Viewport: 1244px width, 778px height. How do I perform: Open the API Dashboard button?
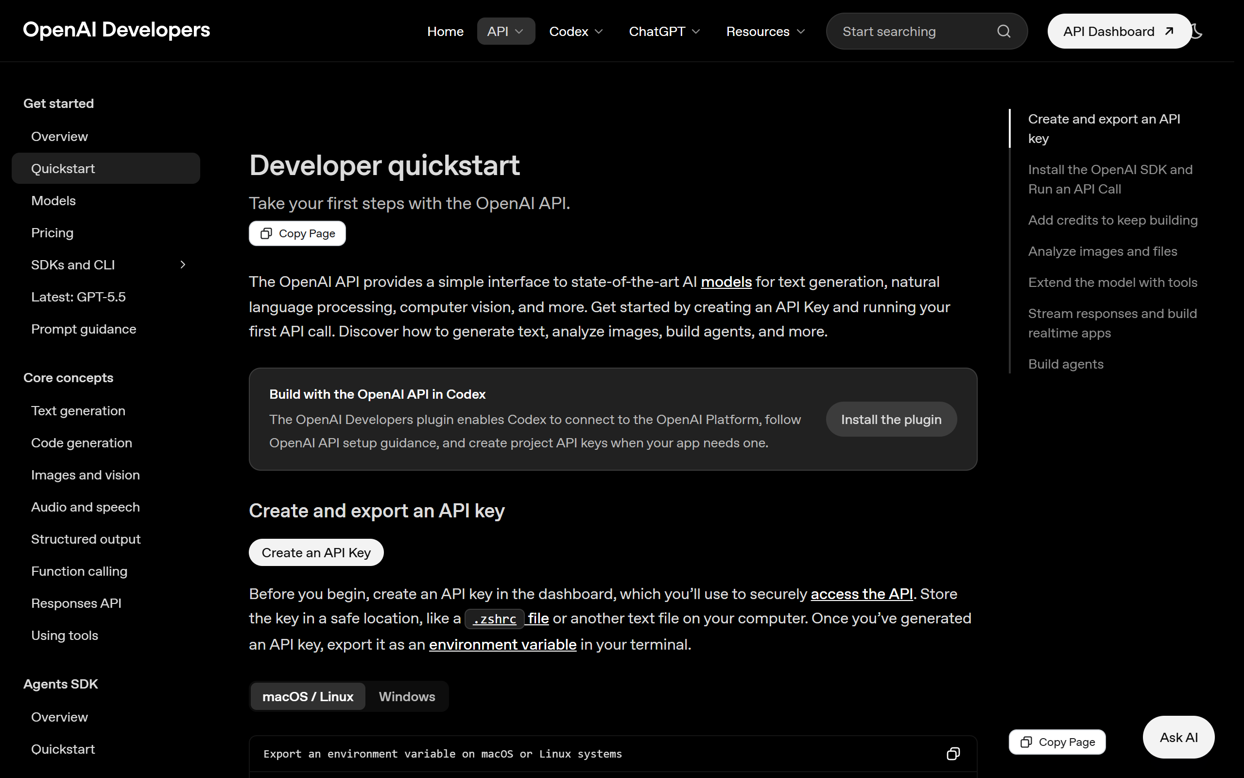click(1119, 32)
